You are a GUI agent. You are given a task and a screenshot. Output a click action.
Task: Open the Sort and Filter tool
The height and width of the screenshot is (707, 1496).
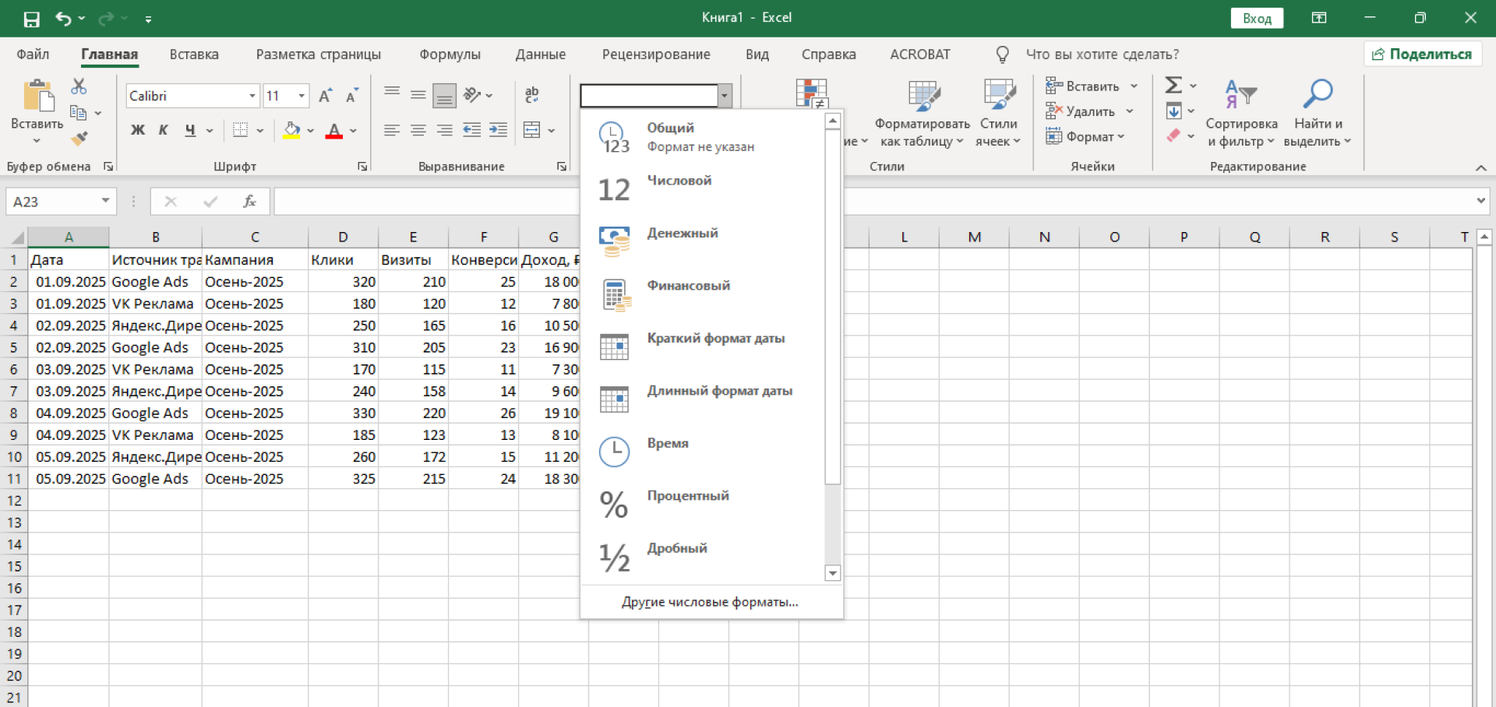[x=1240, y=113]
